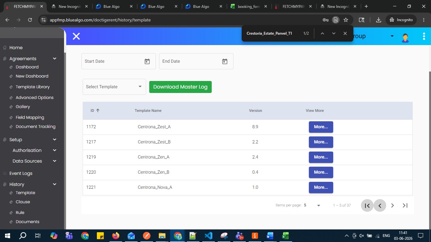Close the sidebar with the X icon
This screenshot has width=431, height=242.
click(x=76, y=36)
